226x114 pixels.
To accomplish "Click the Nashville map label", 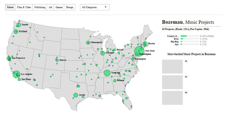I will [116, 73].
